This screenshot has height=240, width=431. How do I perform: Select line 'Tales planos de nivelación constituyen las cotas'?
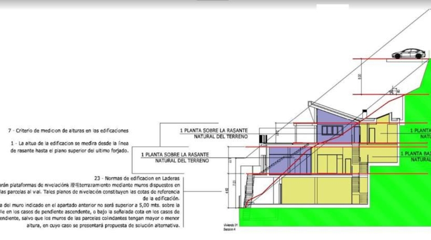(x=90, y=191)
